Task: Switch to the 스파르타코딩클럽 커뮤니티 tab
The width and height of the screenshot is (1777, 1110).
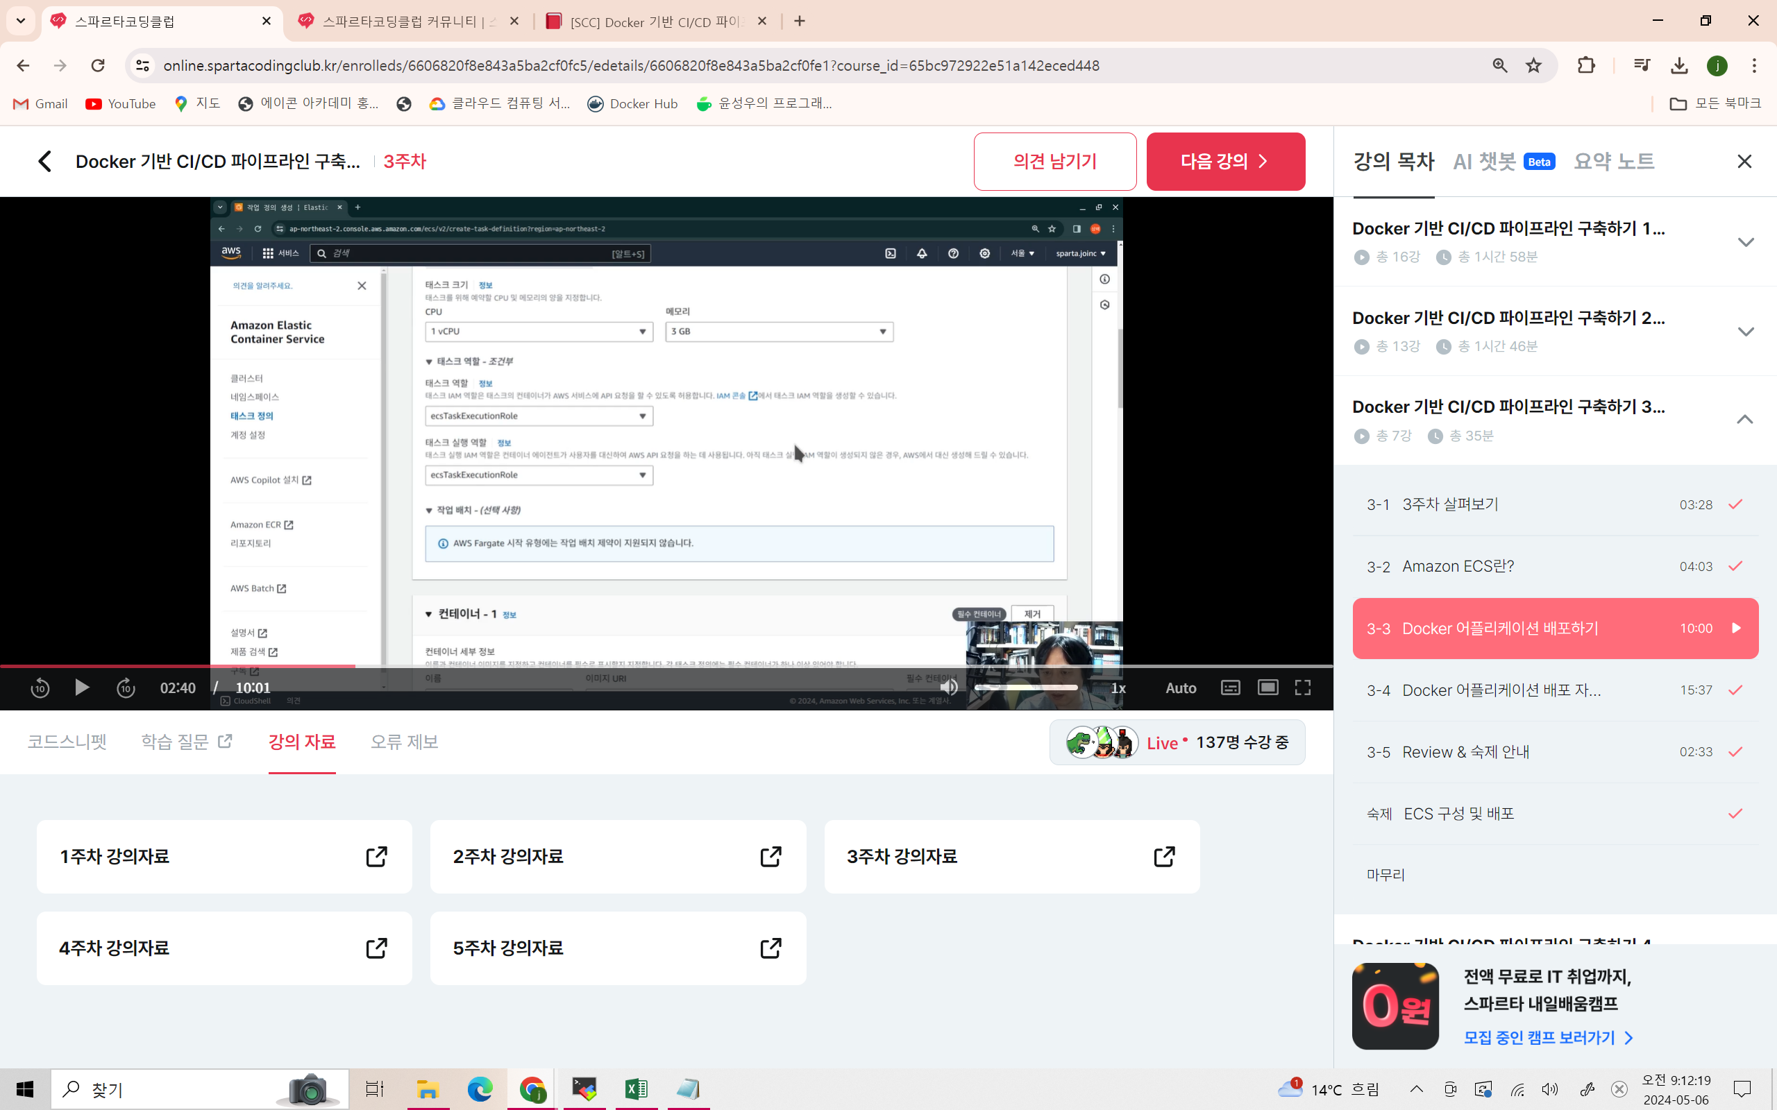Action: pyautogui.click(x=409, y=22)
